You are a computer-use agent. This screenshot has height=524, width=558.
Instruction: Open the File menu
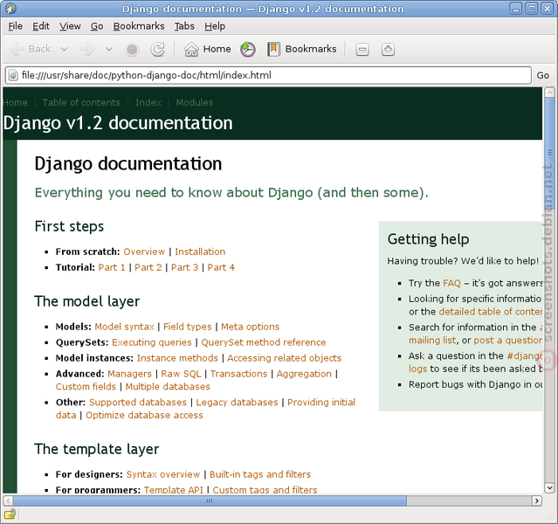coord(16,26)
